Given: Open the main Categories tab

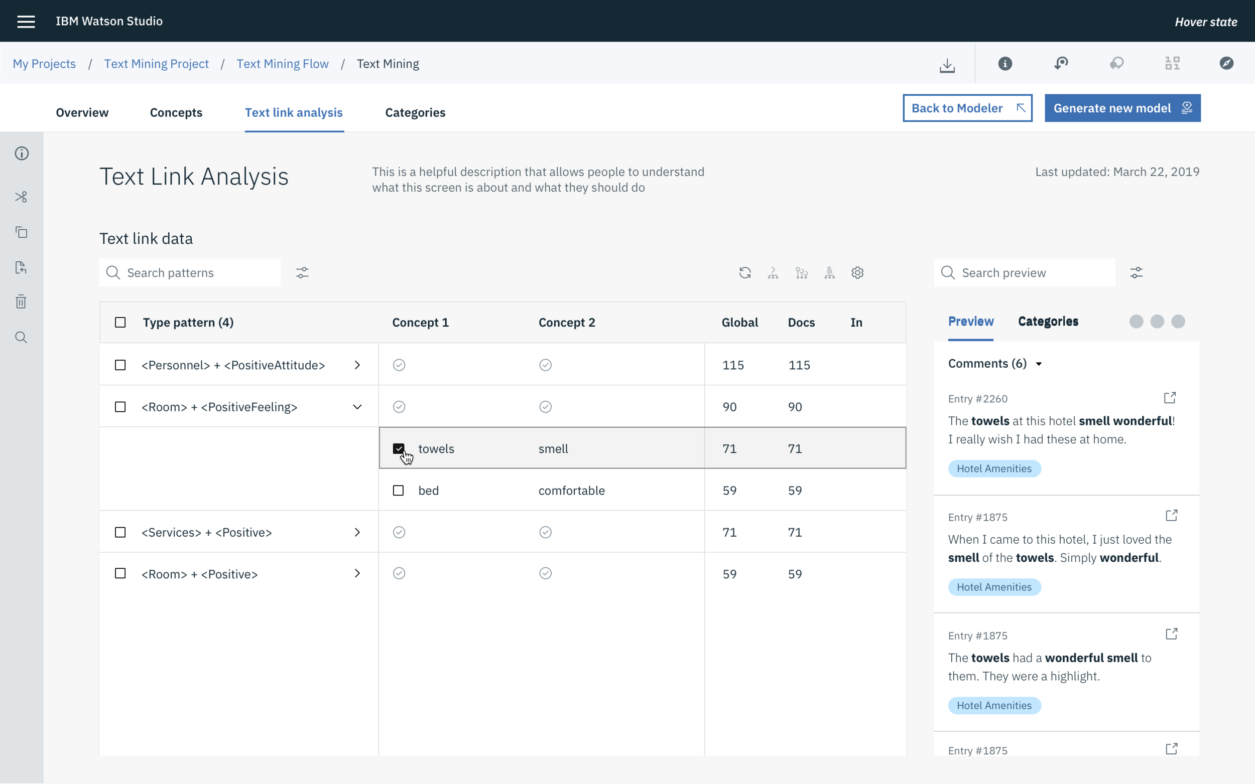Looking at the screenshot, I should tap(415, 112).
